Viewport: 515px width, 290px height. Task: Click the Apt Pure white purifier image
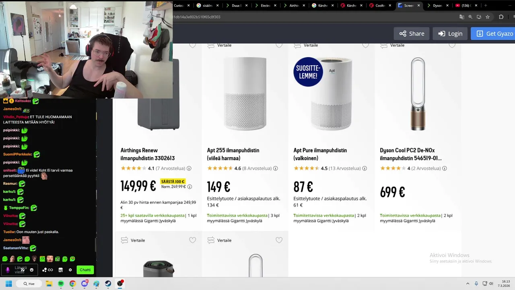coord(331,94)
